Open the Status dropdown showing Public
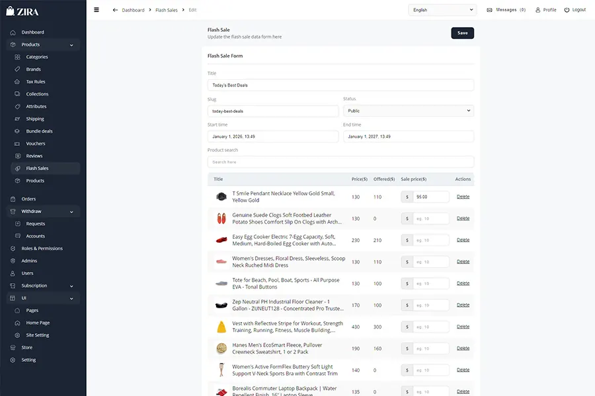 pyautogui.click(x=409, y=111)
